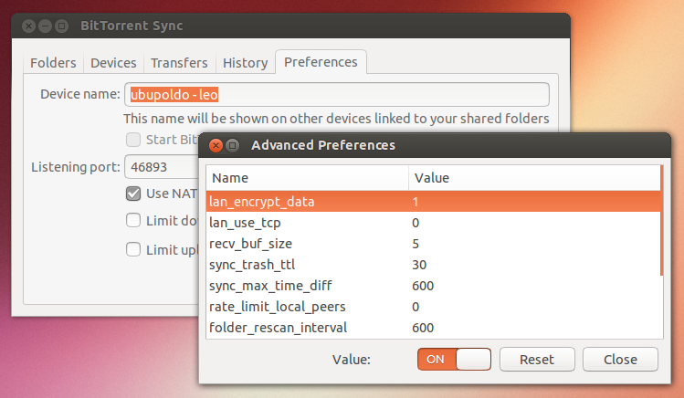
Task: Select the lan_use_tcp row
Action: 307,223
